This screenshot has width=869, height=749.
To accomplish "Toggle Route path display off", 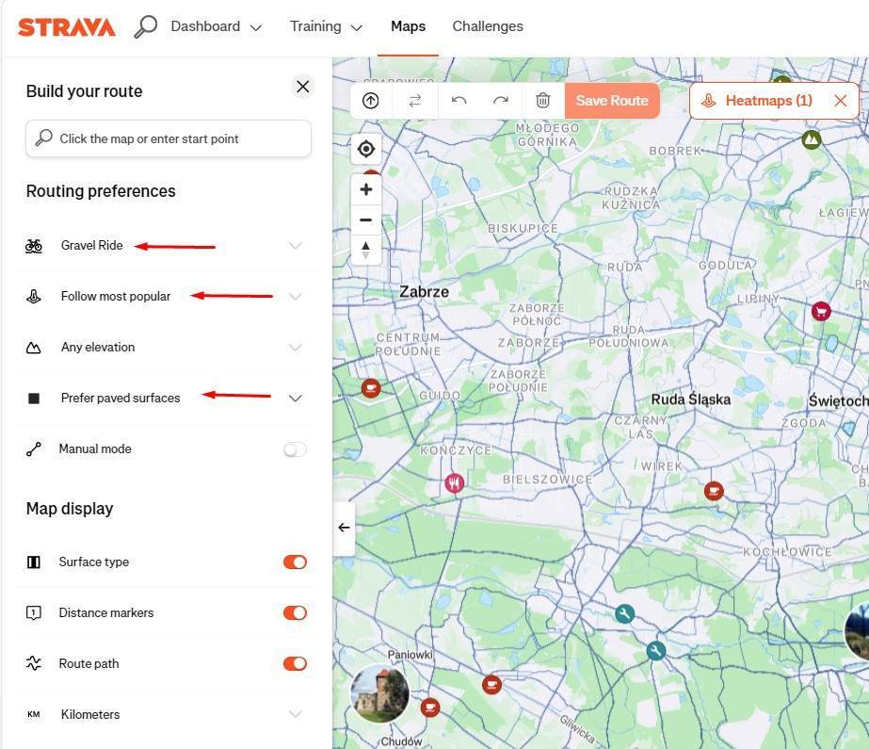I will [295, 664].
